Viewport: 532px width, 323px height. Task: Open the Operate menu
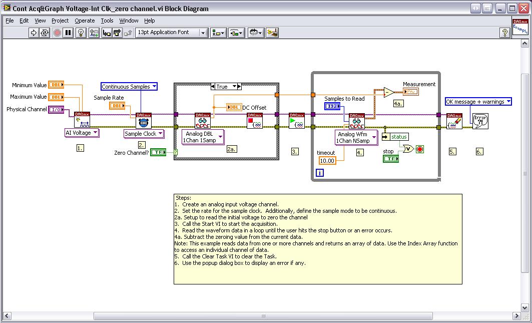(85, 21)
